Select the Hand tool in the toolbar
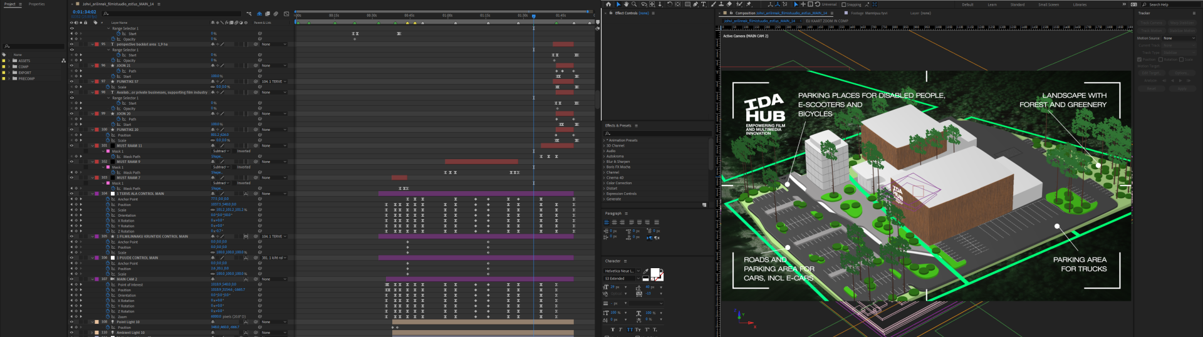The width and height of the screenshot is (1203, 337). point(626,4)
